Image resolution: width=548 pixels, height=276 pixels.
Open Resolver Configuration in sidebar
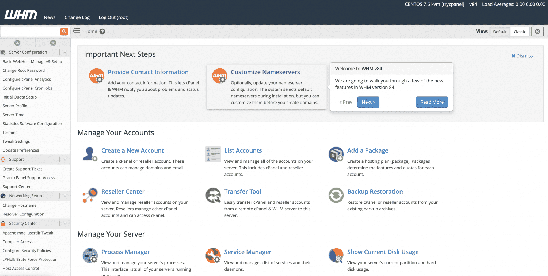point(23,214)
